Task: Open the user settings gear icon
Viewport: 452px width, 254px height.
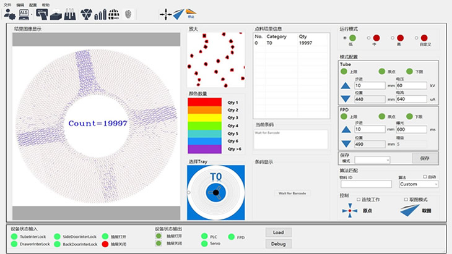Action: (9, 14)
